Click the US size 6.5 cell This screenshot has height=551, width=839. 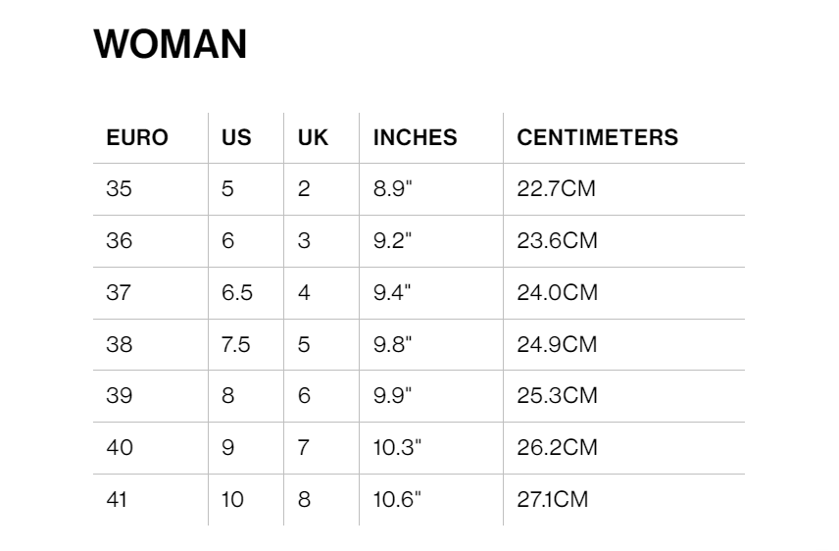coord(236,292)
